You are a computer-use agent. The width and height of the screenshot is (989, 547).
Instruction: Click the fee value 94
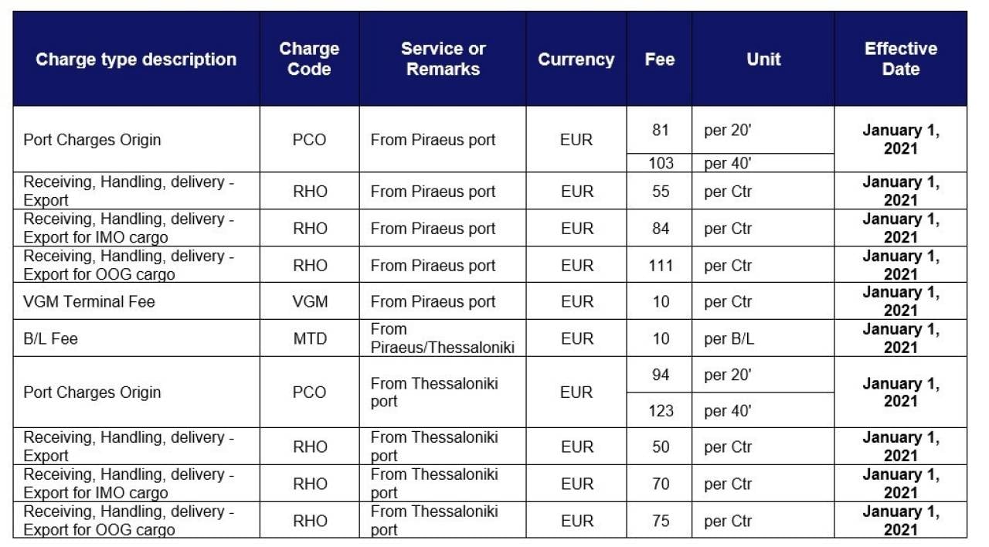[x=661, y=375]
